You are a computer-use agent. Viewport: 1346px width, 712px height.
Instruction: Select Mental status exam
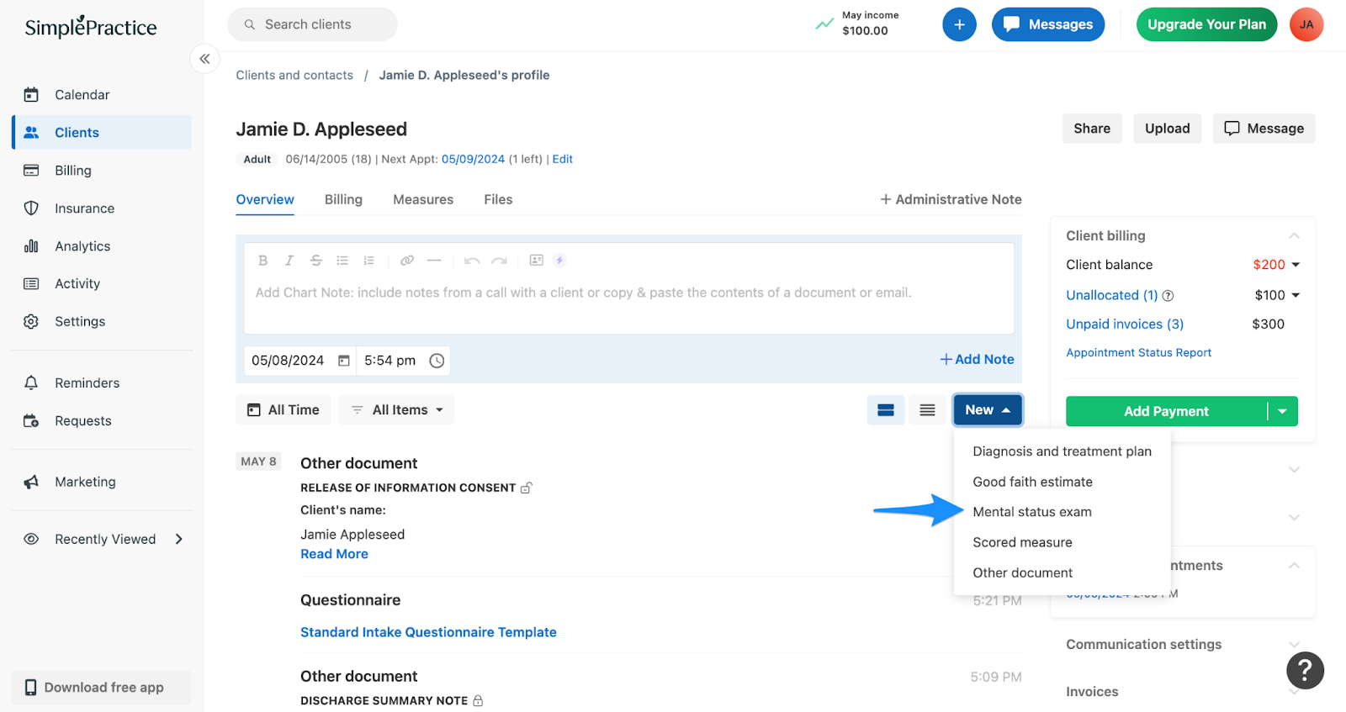pos(1062,512)
